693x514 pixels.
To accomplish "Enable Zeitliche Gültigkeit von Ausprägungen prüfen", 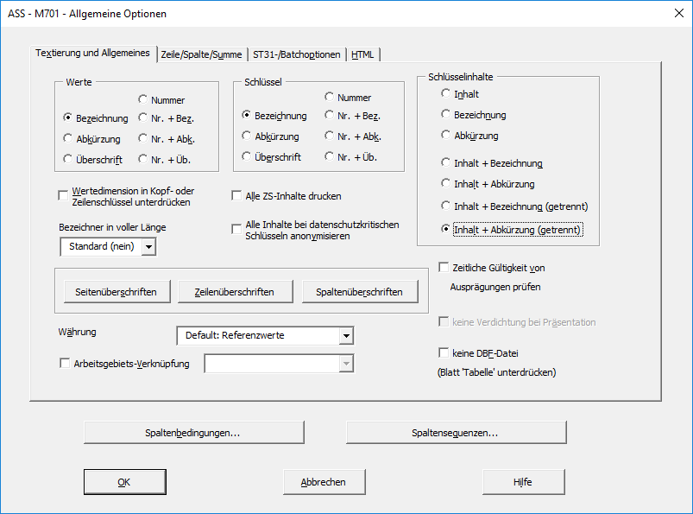I will click(444, 267).
